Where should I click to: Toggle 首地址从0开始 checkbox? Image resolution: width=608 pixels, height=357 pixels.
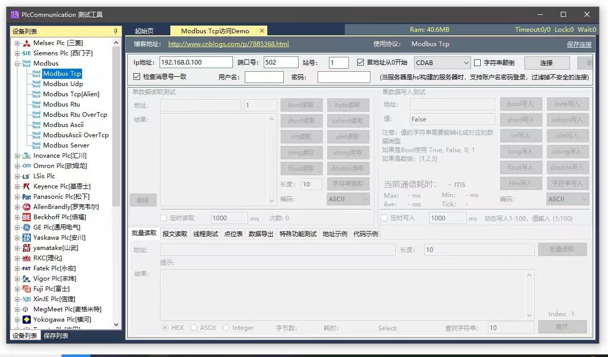coord(361,62)
